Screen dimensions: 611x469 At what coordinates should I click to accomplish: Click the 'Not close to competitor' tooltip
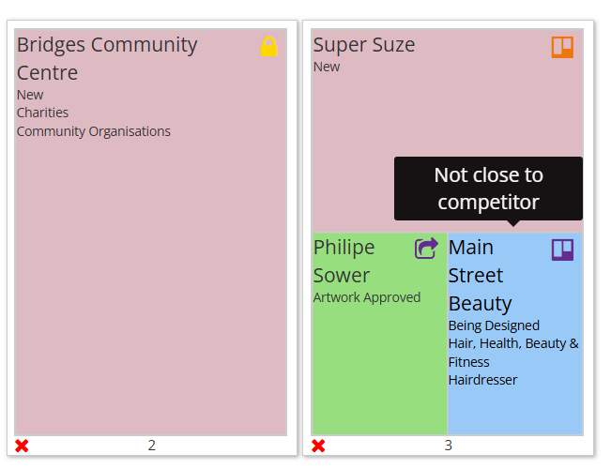click(488, 189)
